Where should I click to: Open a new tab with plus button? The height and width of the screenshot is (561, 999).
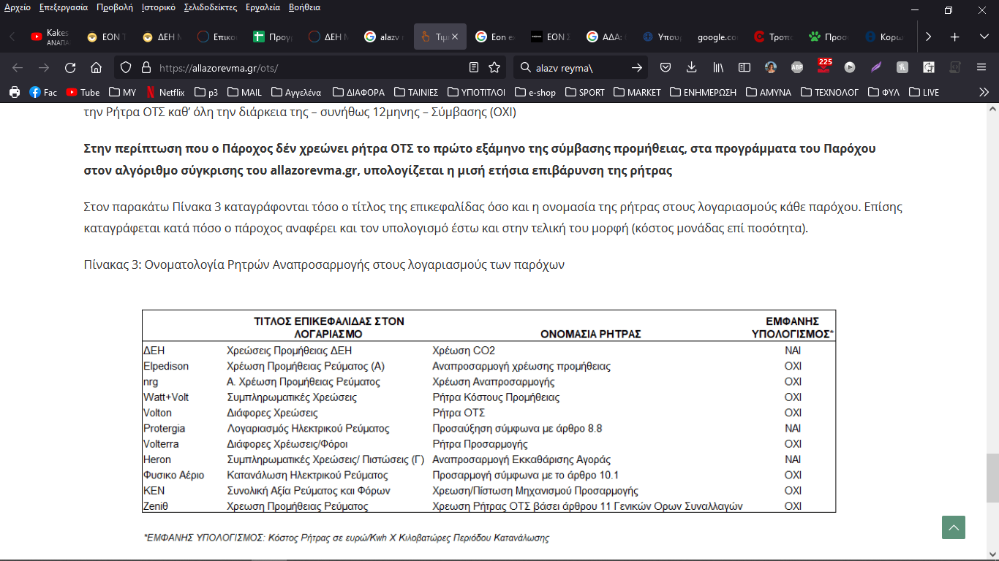[954, 37]
